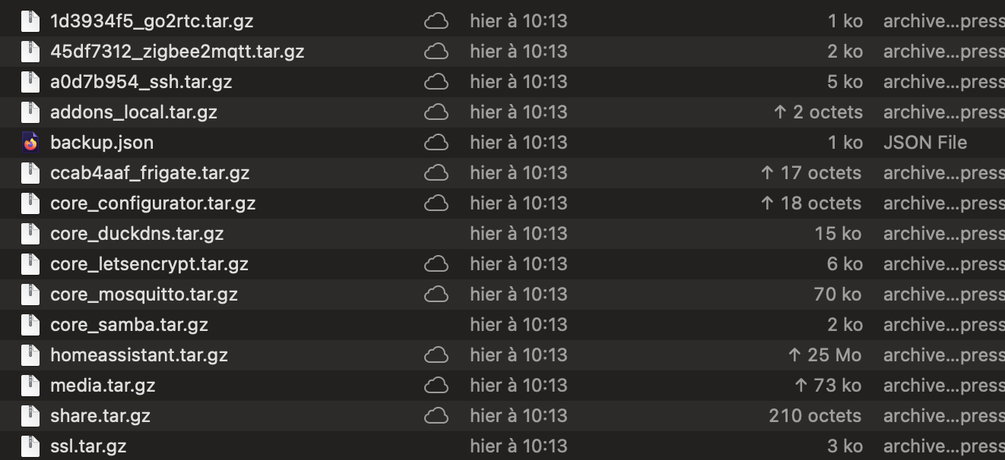Select the ccab4aaf_frigate.tar.gz file name
Viewport: 1005px width, 460px height.
point(150,173)
